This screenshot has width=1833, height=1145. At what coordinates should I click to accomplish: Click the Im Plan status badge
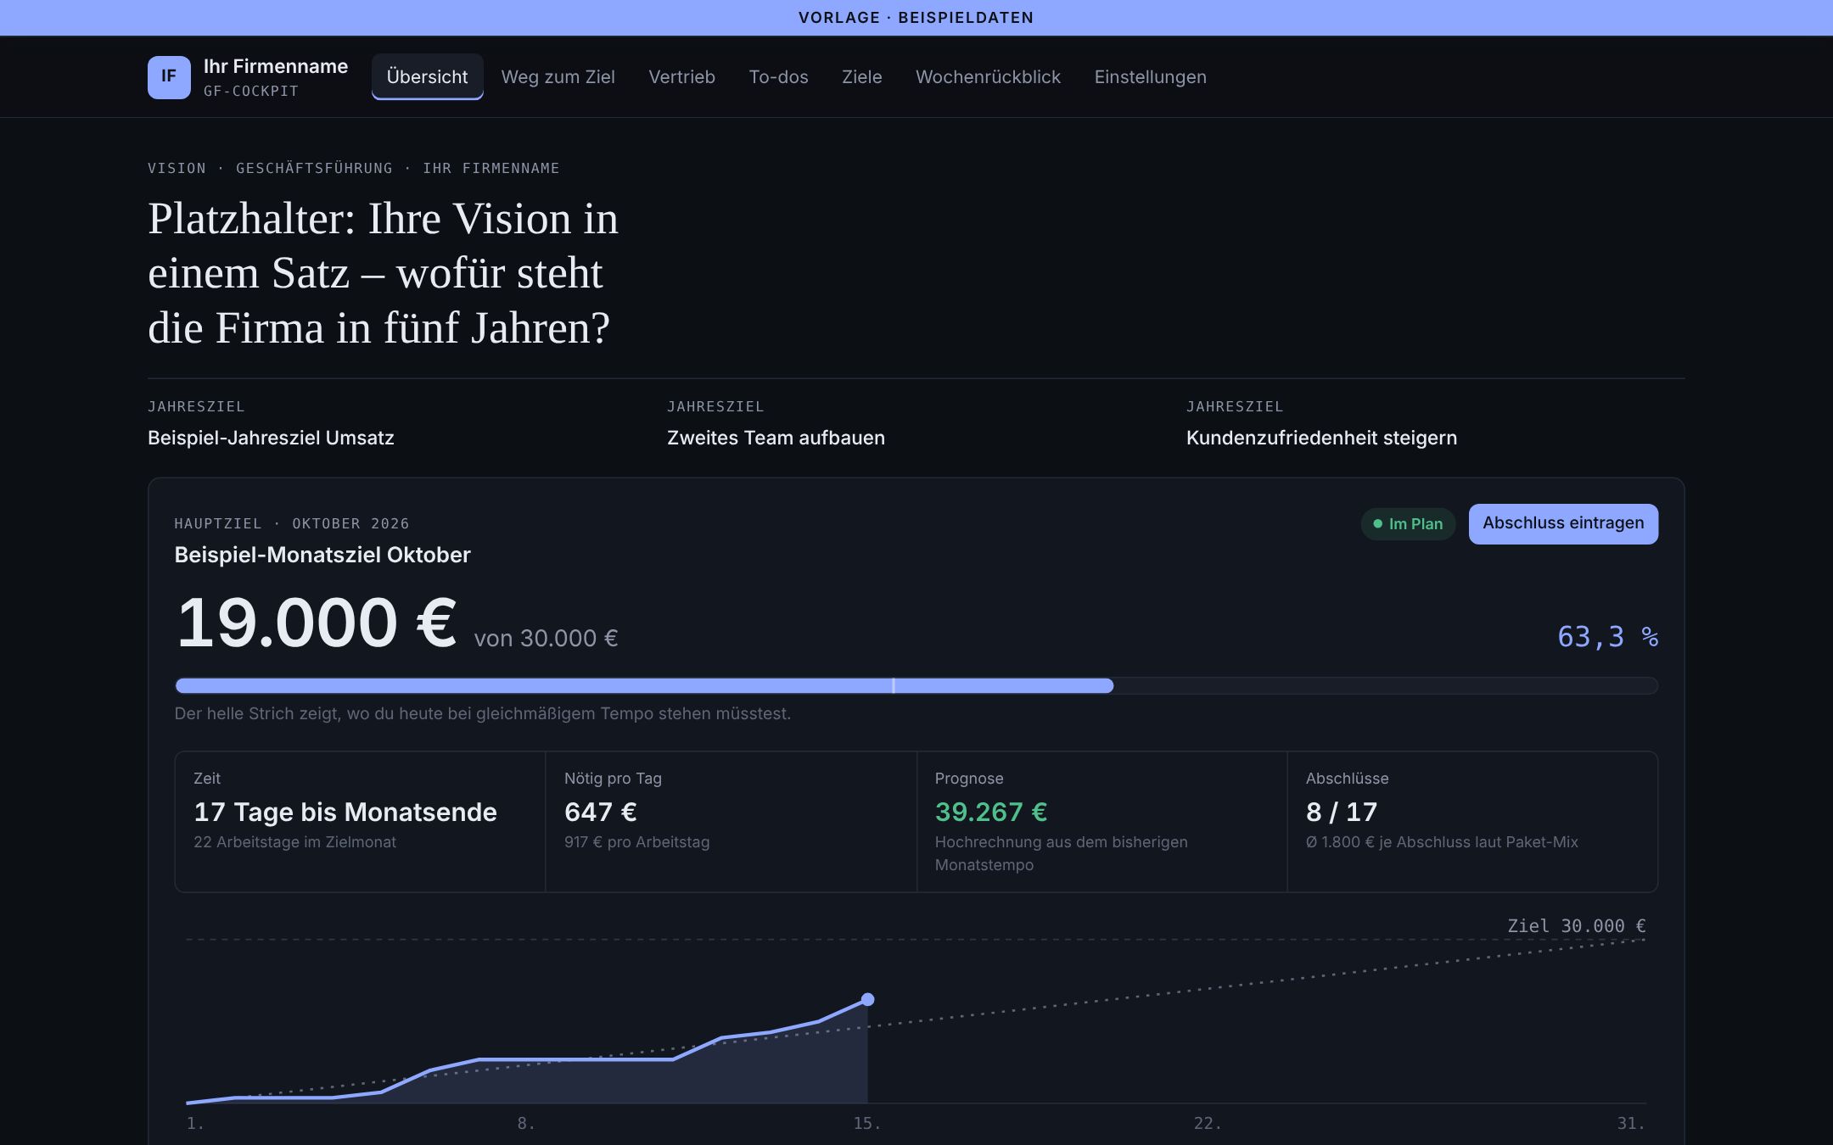[1408, 524]
